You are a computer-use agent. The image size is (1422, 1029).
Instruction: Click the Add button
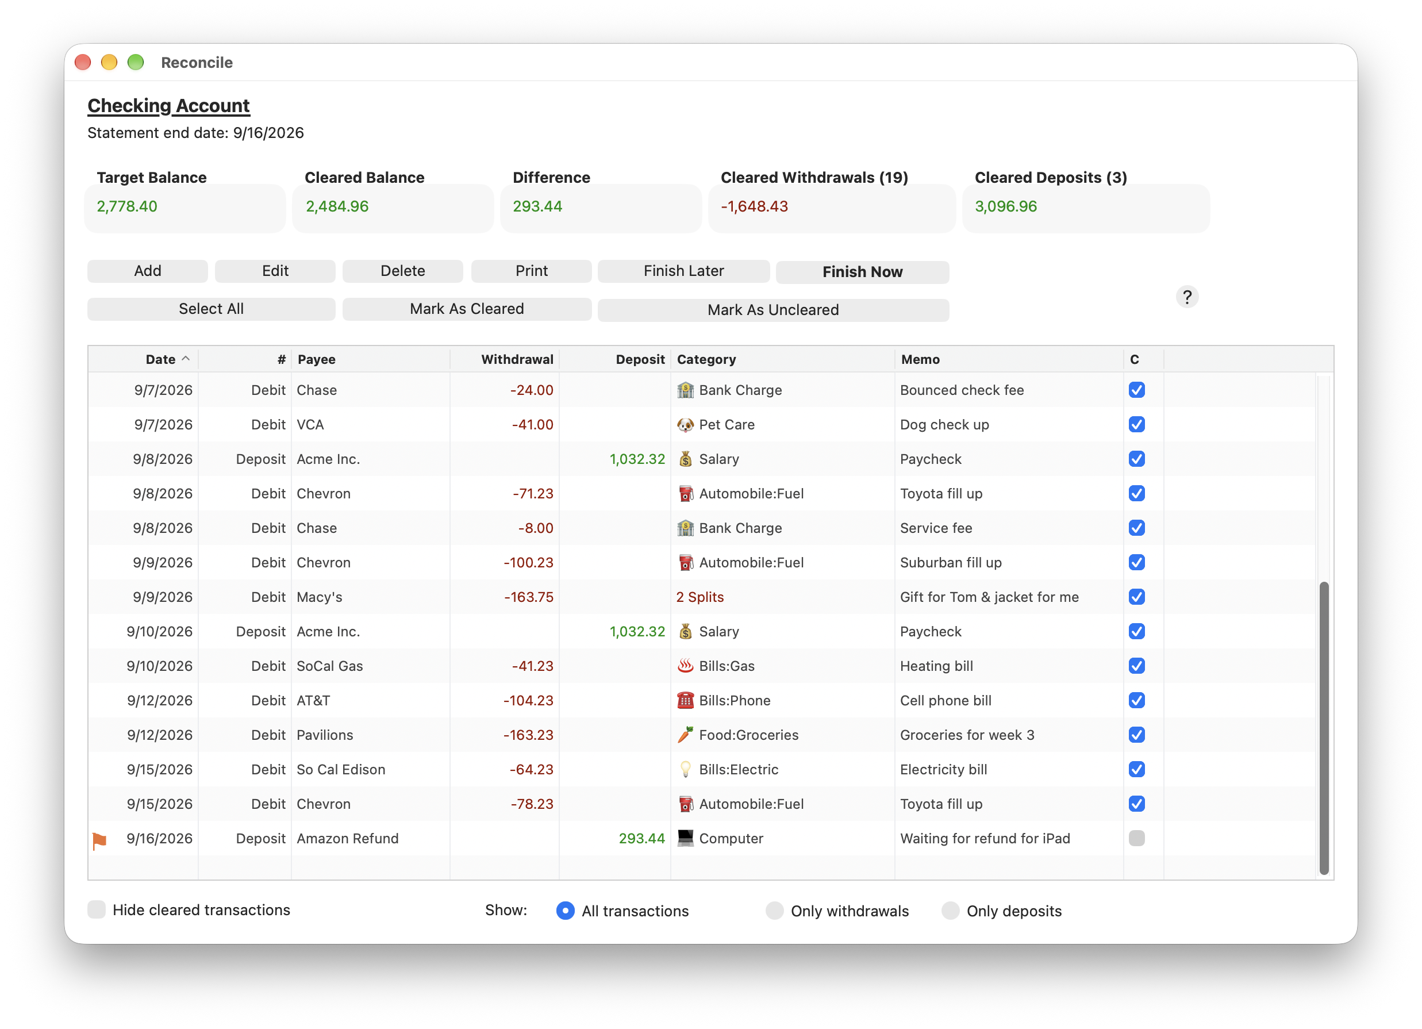[x=147, y=271]
